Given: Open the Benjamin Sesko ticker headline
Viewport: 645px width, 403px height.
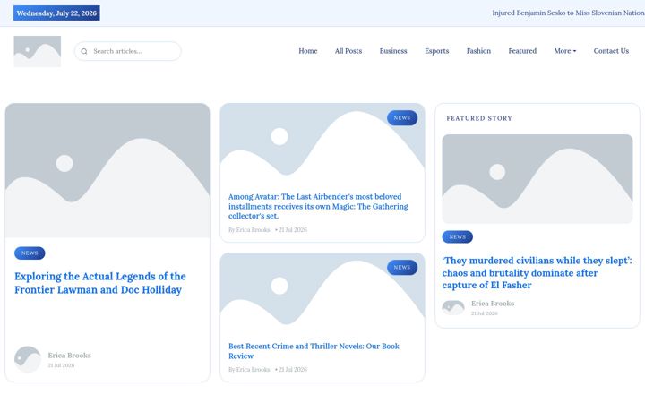Looking at the screenshot, I should pyautogui.click(x=568, y=13).
